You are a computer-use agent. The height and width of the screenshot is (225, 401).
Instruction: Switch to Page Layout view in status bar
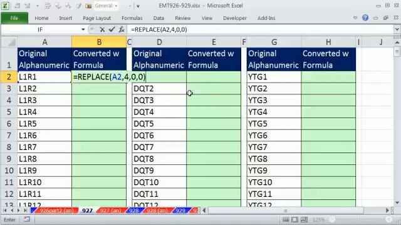click(294, 219)
